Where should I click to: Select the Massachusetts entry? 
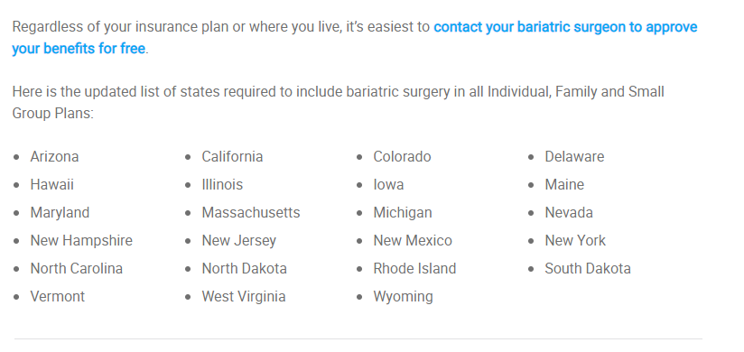tap(250, 212)
